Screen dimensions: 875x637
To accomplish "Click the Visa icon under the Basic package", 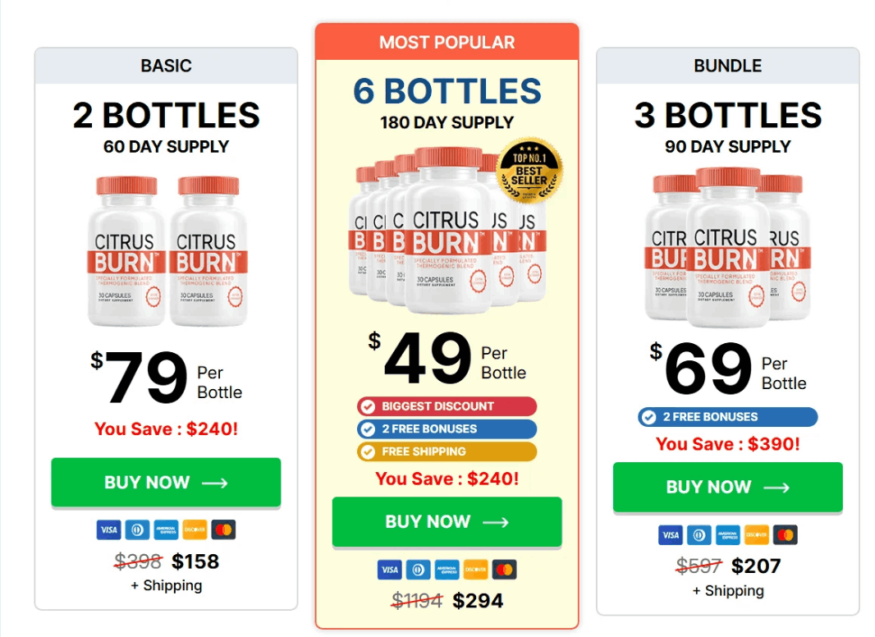I will (x=108, y=529).
